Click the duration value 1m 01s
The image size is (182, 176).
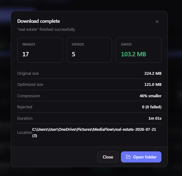155,118
